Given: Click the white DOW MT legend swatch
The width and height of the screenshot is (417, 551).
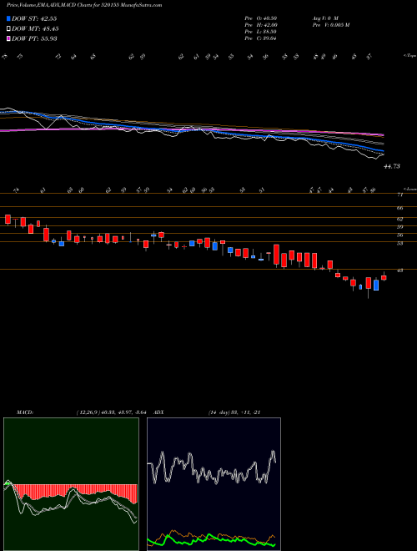Looking at the screenshot, I should pyautogui.click(x=8, y=28).
